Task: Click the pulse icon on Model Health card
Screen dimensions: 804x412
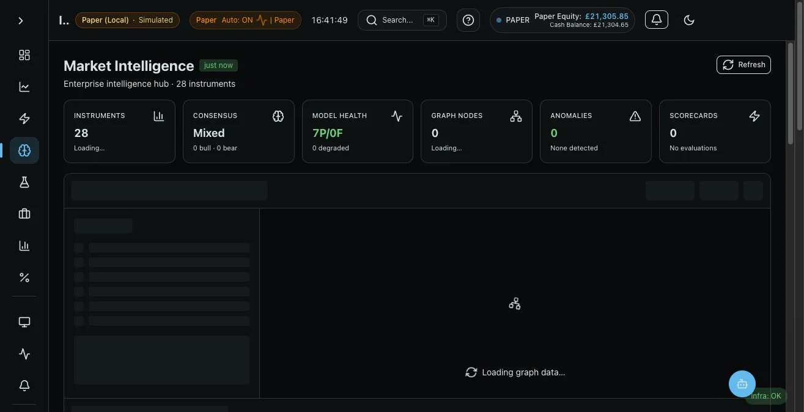Action: [x=397, y=116]
